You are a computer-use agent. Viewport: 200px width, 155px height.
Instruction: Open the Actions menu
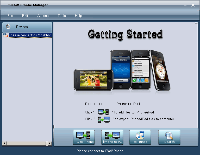pos(43,16)
